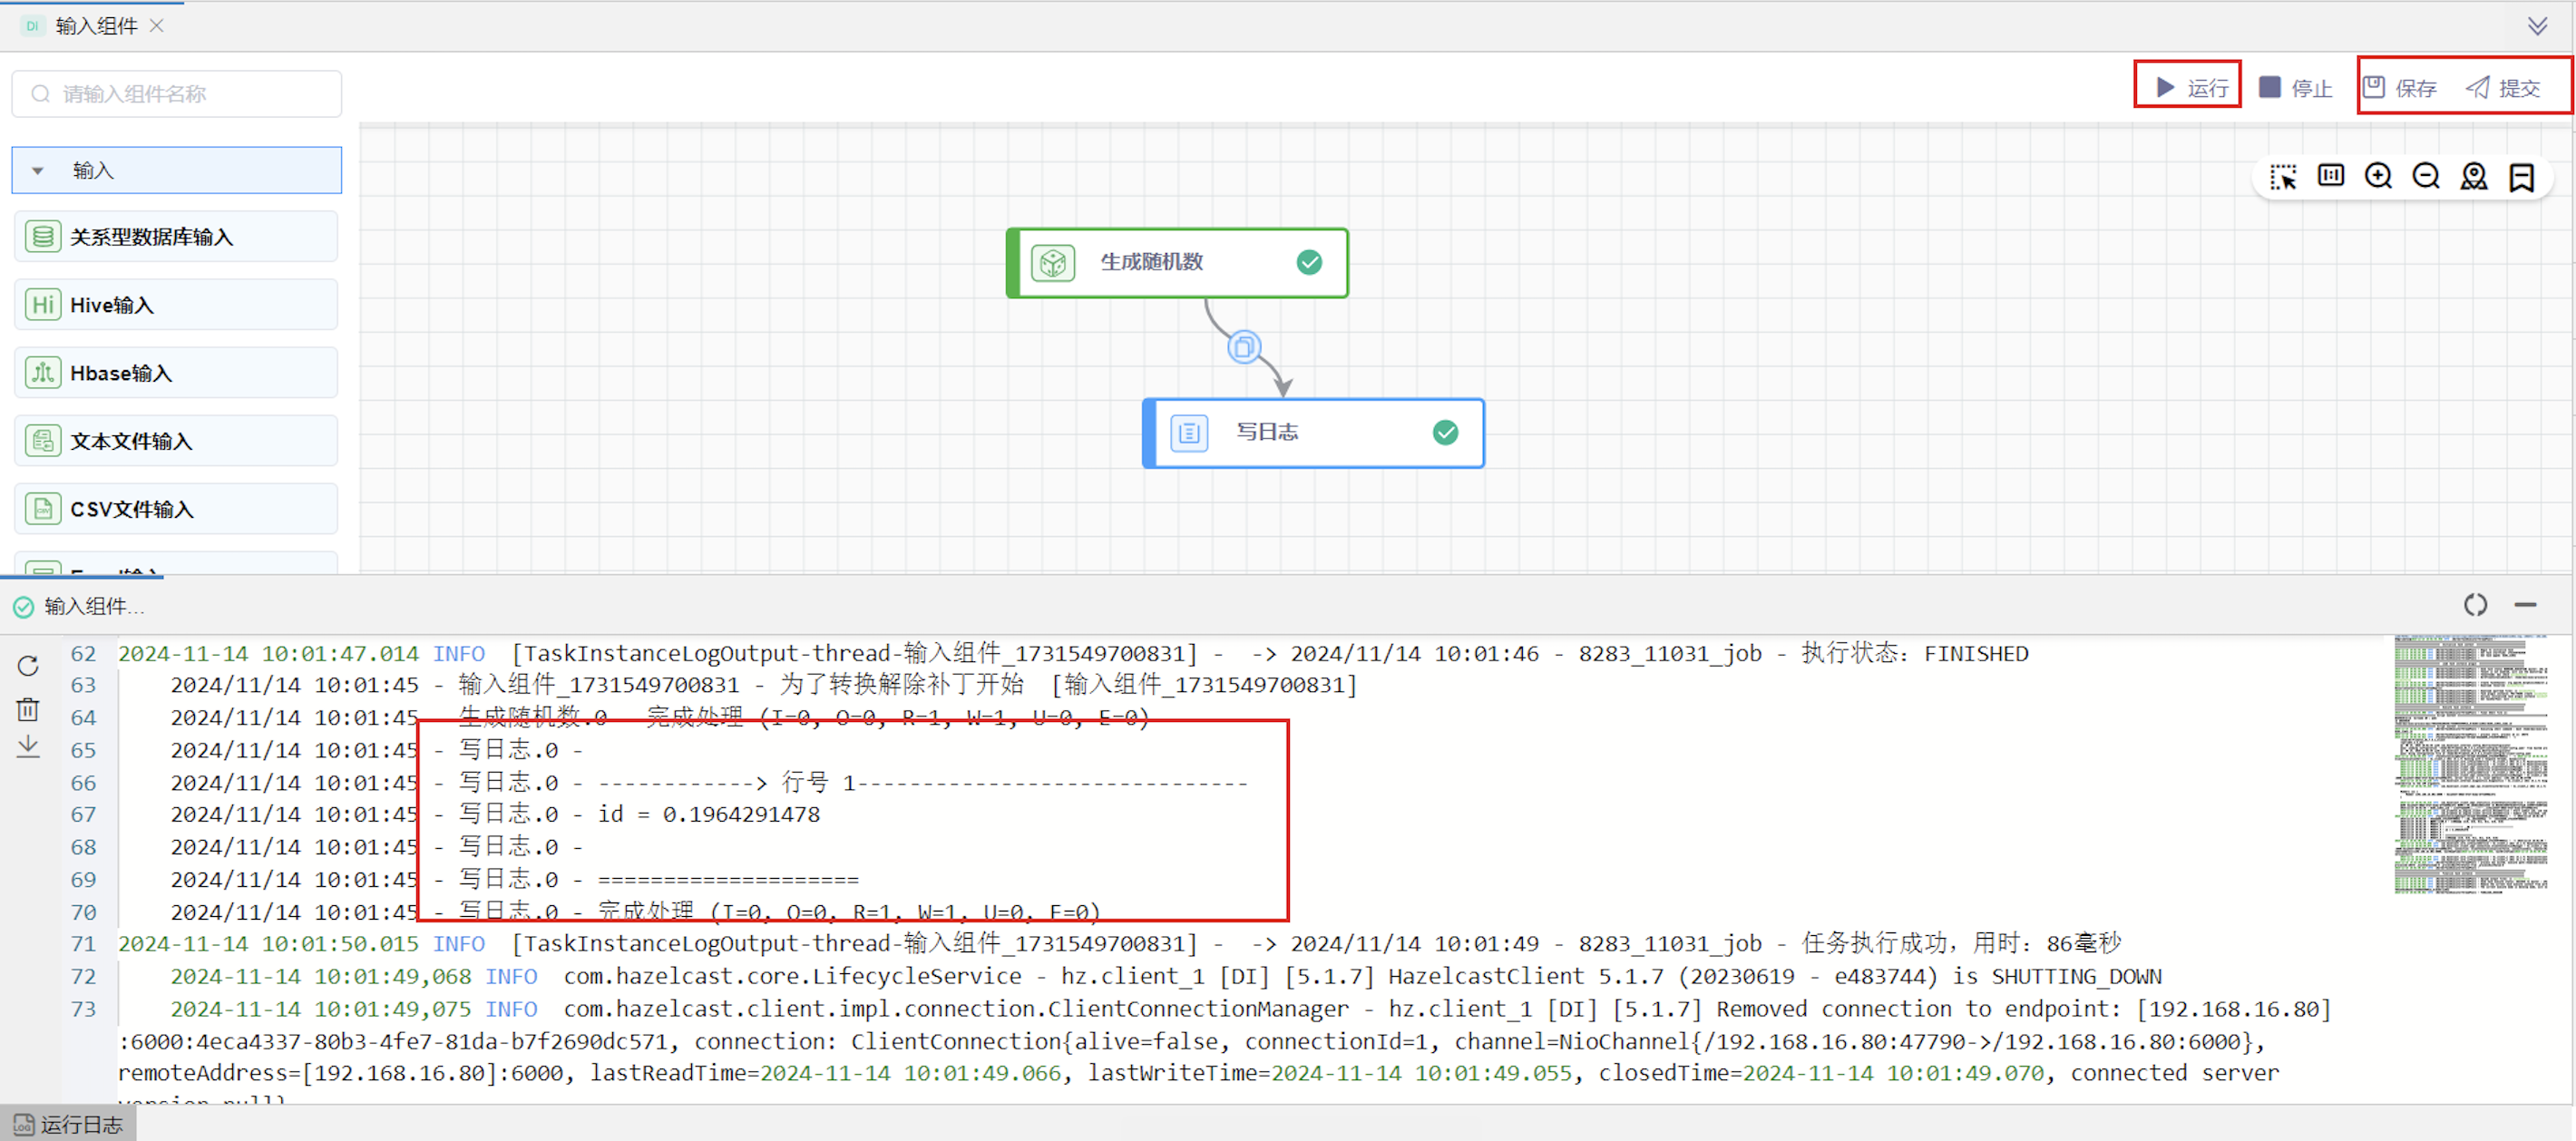Download the log file
This screenshot has width=2576, height=1141.
[x=28, y=747]
